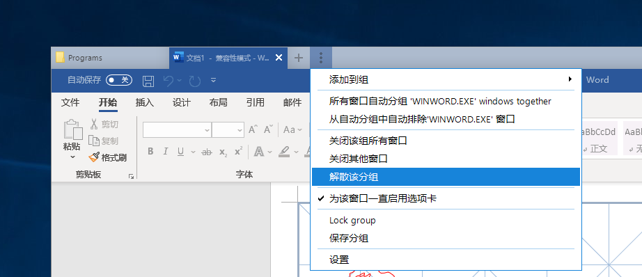This screenshot has height=277, width=642.
Task: Click the 格式刷 Format Painter label
Action: (114, 157)
